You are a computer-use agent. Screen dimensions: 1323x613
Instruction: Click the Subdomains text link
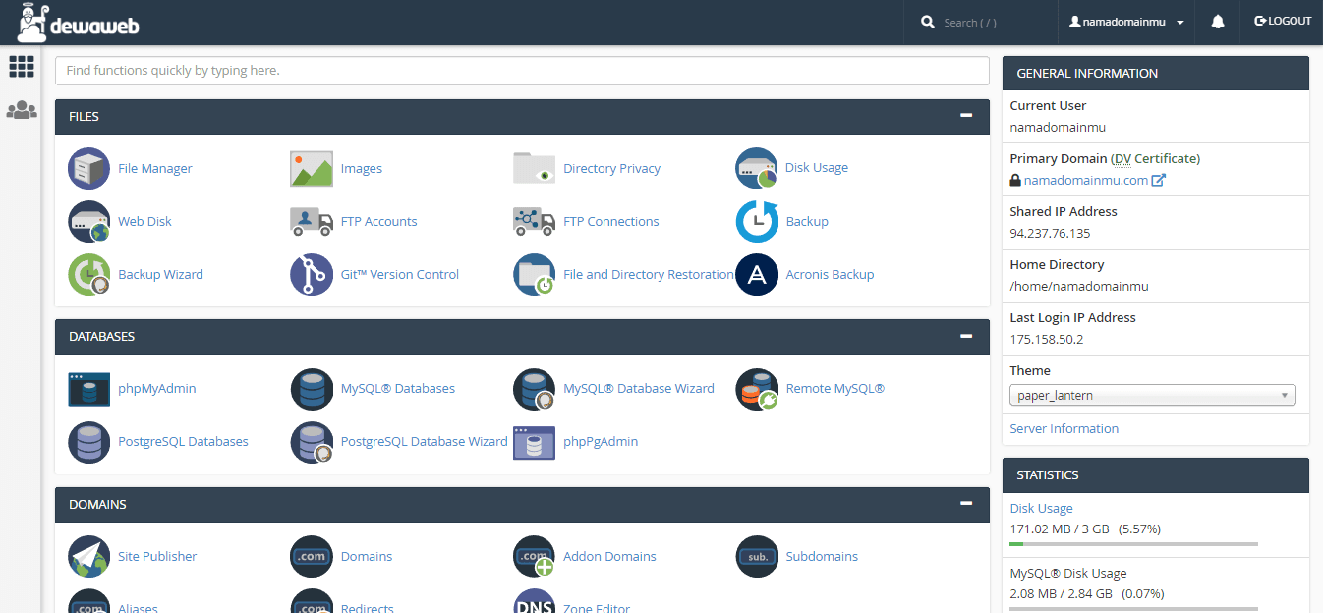coord(822,556)
